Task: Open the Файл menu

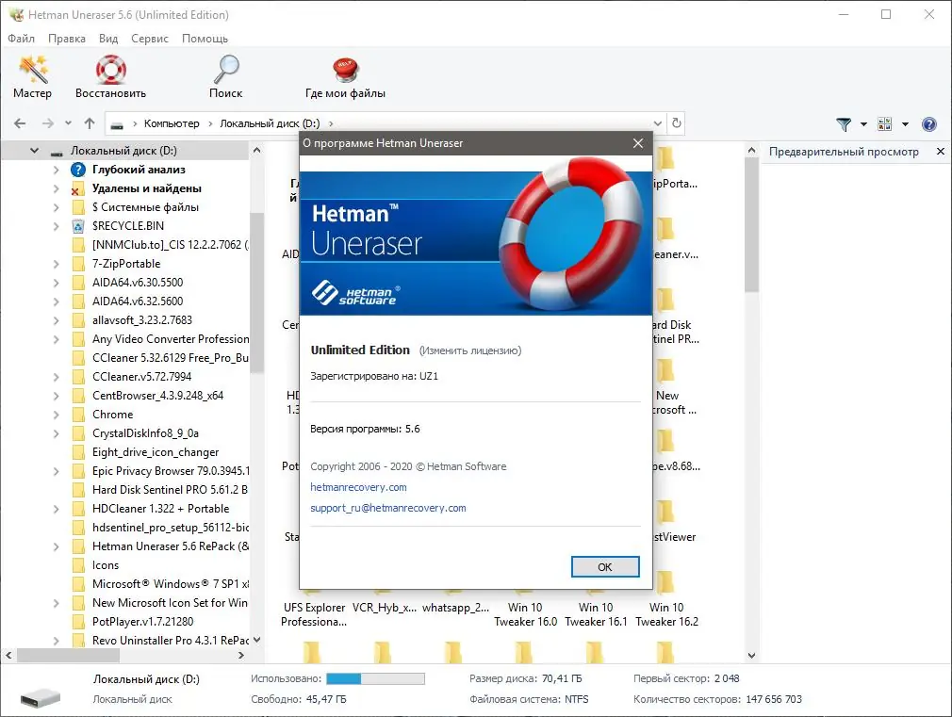Action: 22,39
